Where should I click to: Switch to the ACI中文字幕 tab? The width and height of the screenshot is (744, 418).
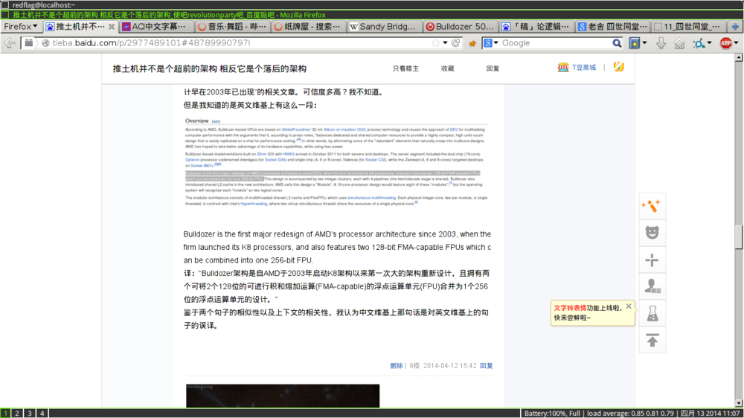[x=157, y=27]
